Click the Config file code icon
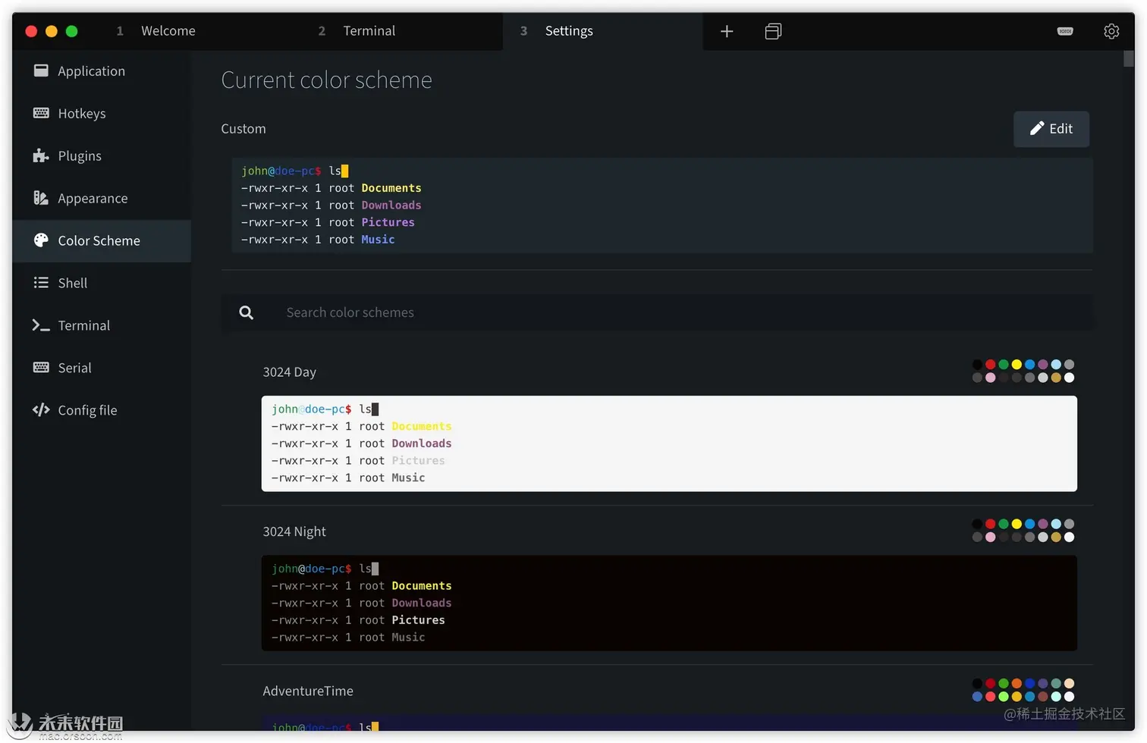 [x=41, y=410]
